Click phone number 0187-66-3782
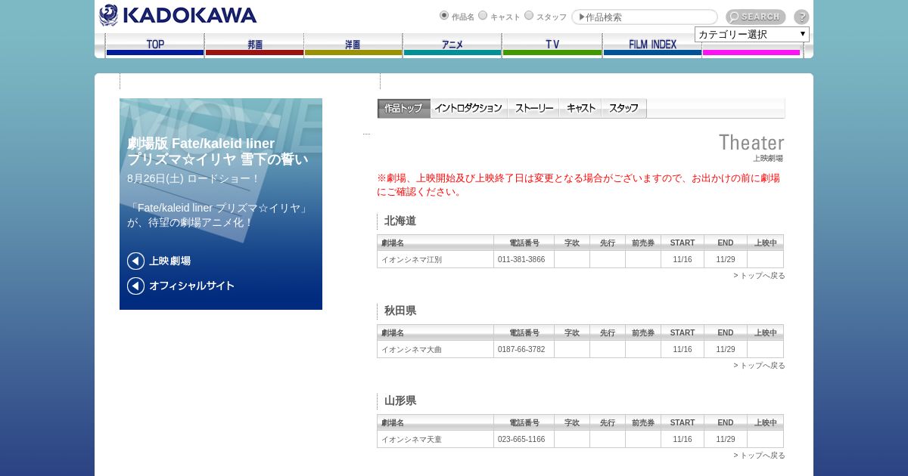The image size is (908, 476). [x=521, y=349]
